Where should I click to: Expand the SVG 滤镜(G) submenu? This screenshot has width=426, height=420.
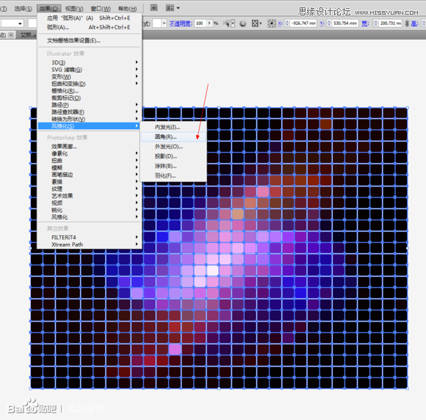(90, 70)
